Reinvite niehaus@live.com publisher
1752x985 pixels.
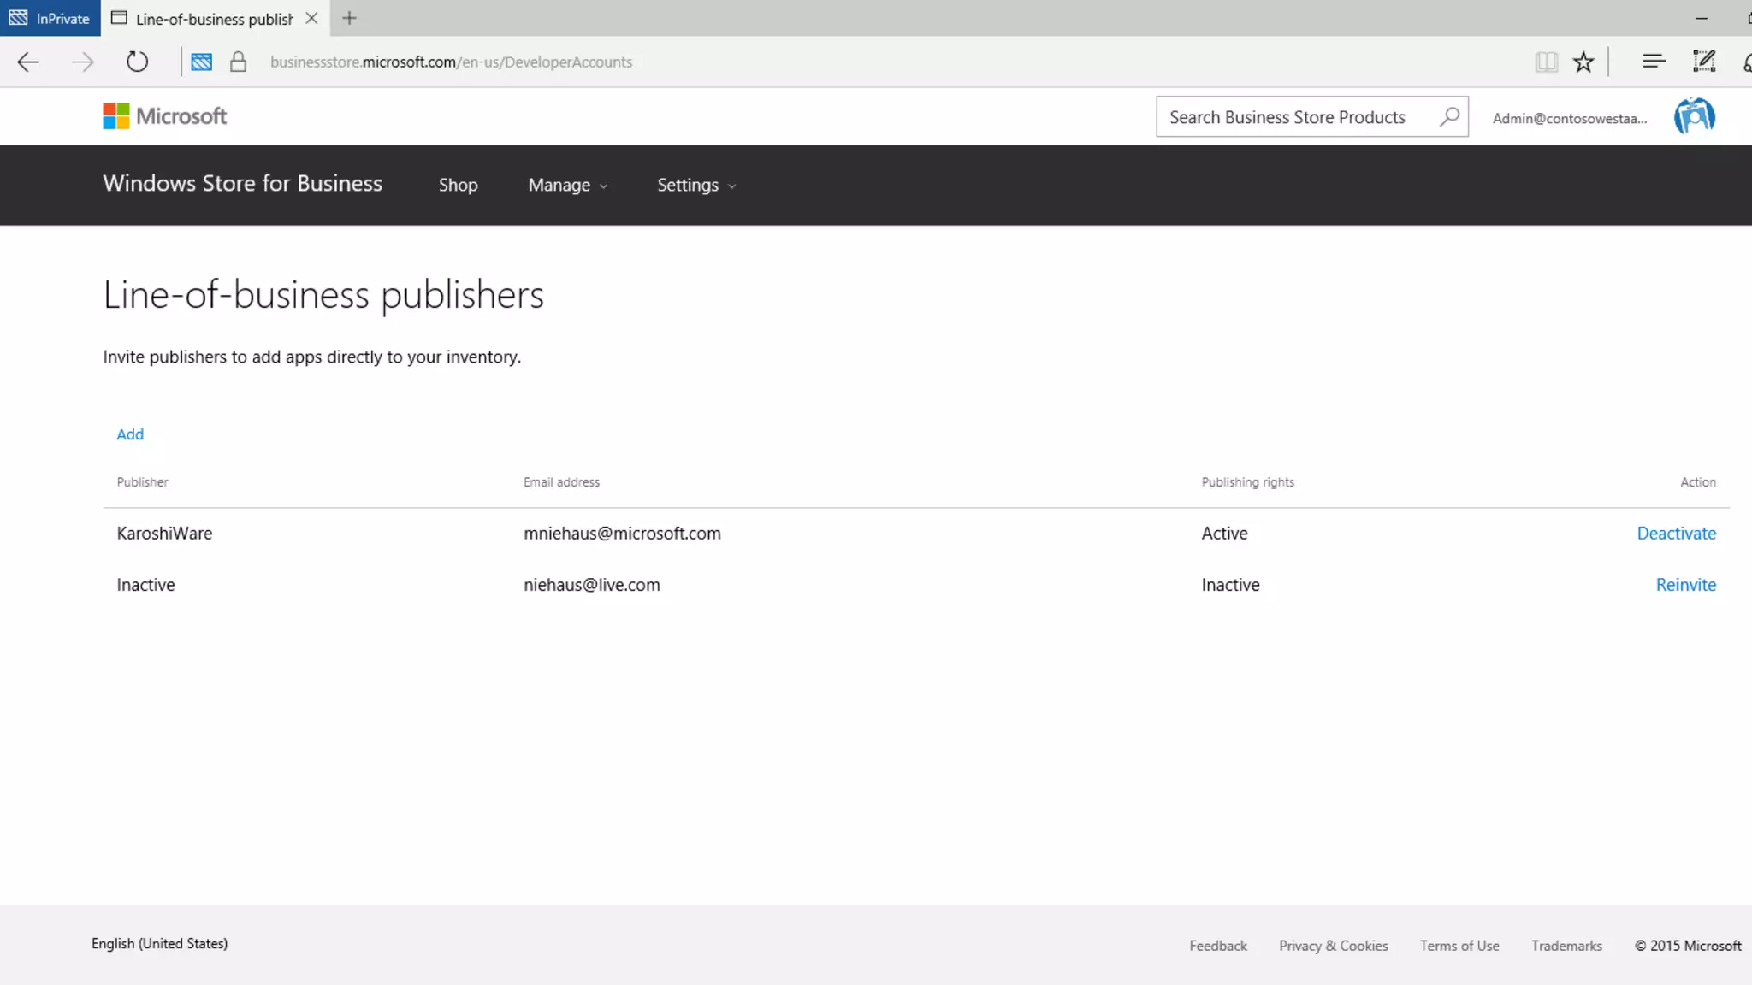pos(1685,585)
